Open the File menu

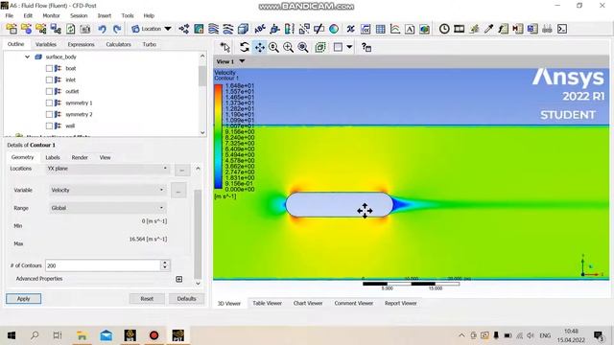tap(10, 15)
